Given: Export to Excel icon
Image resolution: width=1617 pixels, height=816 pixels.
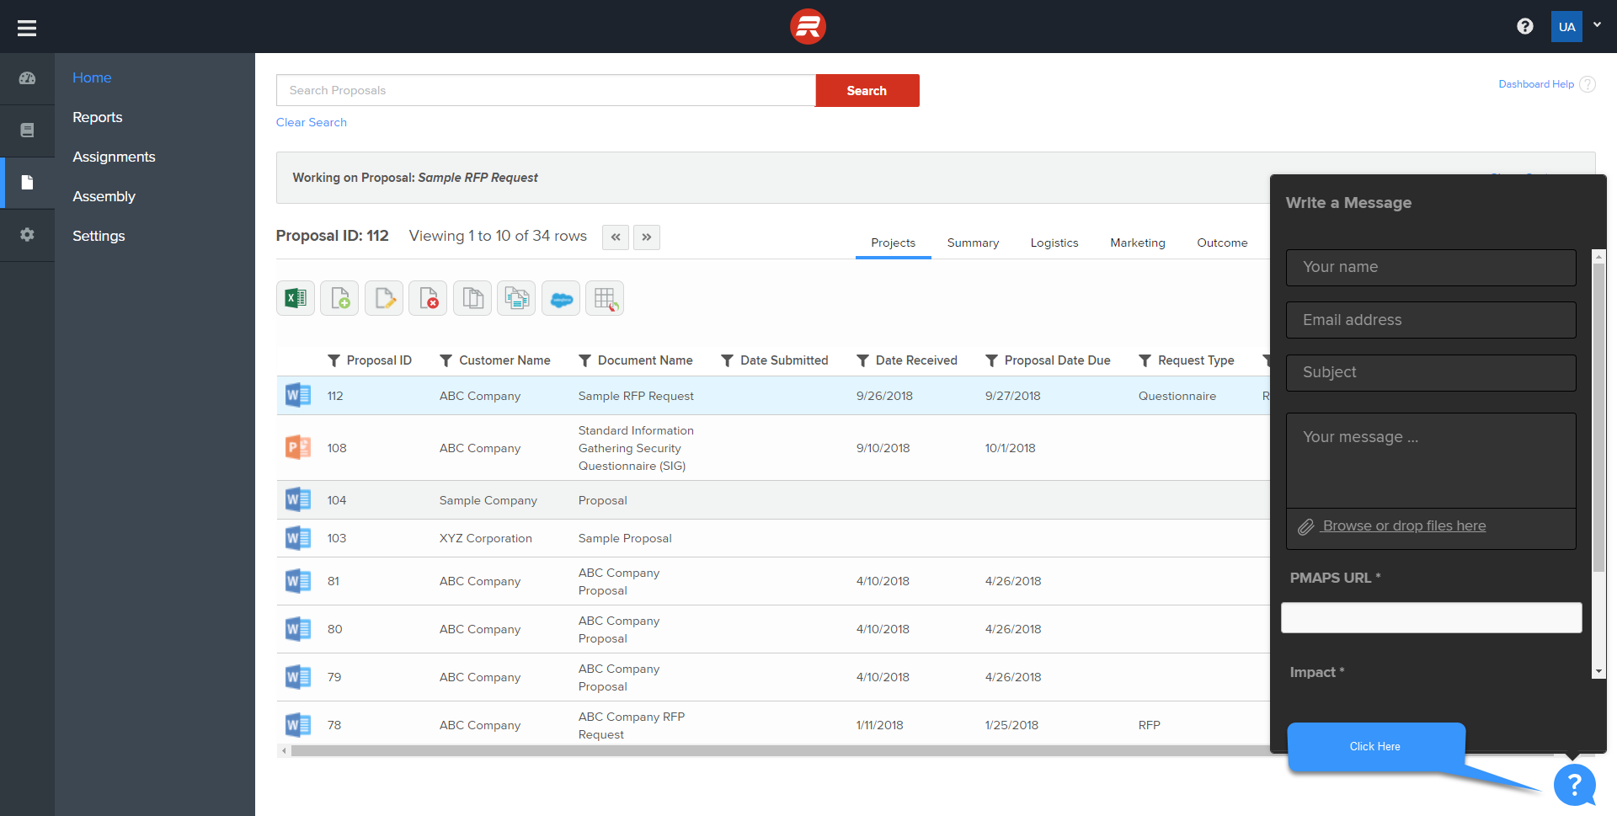Looking at the screenshot, I should [x=296, y=298].
